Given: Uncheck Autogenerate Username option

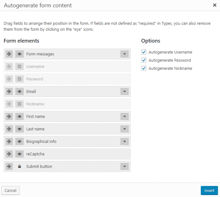Looking at the screenshot, I should coord(144,52).
